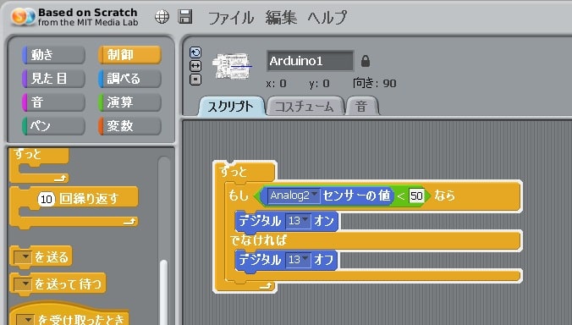
Task: Select the 調べる block category
Action: coord(129,79)
